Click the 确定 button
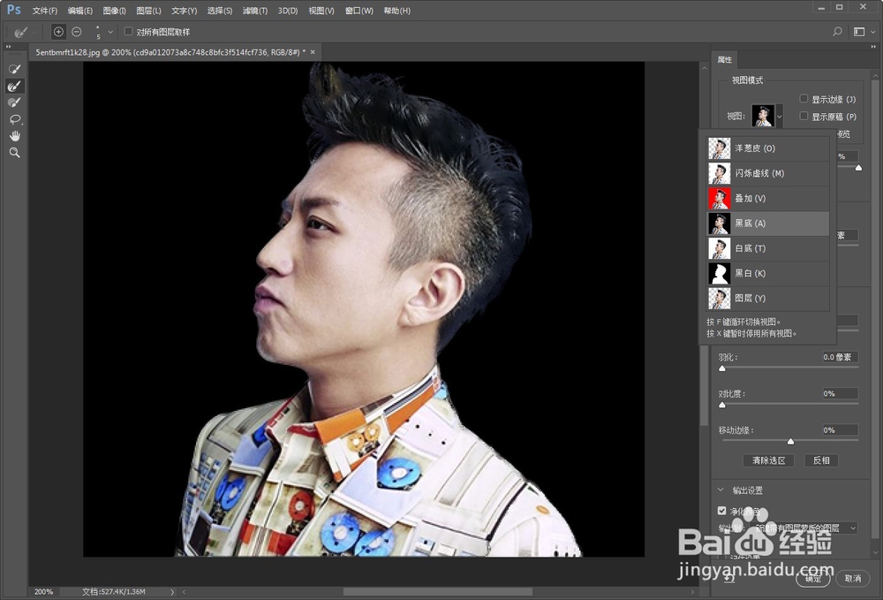The height and width of the screenshot is (600, 883). (812, 578)
